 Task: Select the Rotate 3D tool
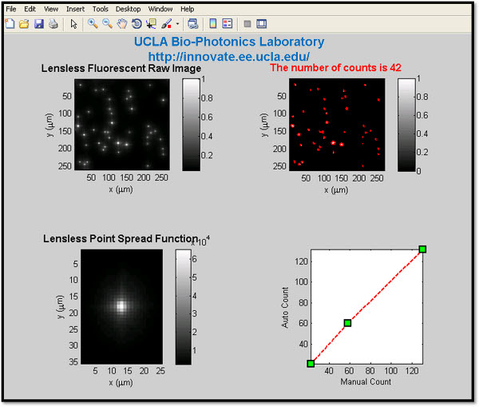point(136,24)
